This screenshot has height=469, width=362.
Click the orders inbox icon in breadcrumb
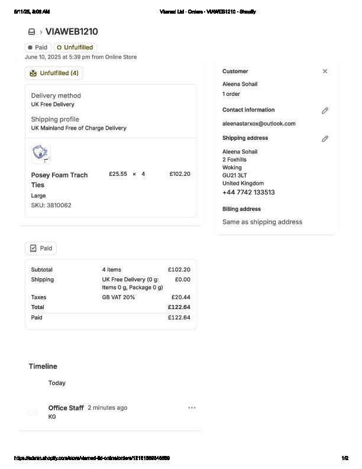coord(31,32)
